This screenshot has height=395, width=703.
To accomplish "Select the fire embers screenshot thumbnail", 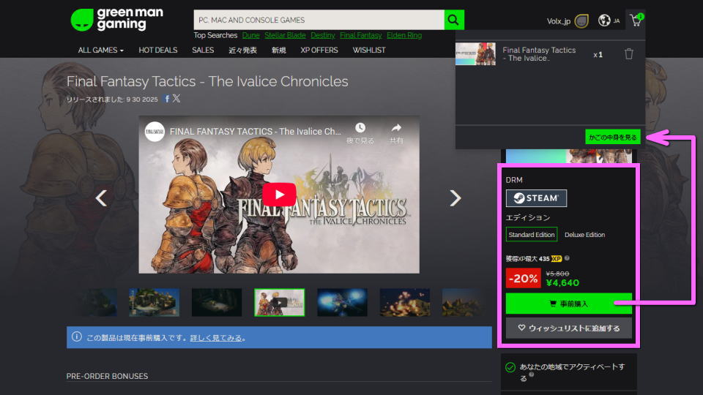I will click(405, 302).
